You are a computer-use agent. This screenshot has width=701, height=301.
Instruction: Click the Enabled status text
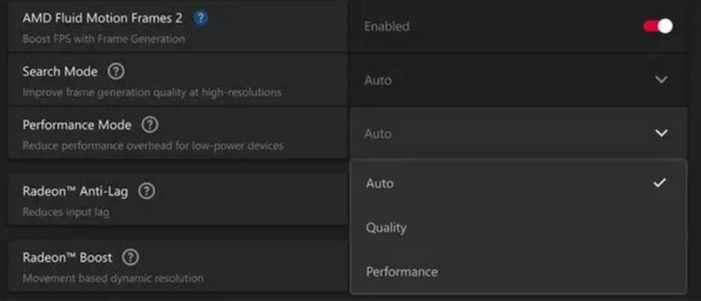pyautogui.click(x=387, y=27)
